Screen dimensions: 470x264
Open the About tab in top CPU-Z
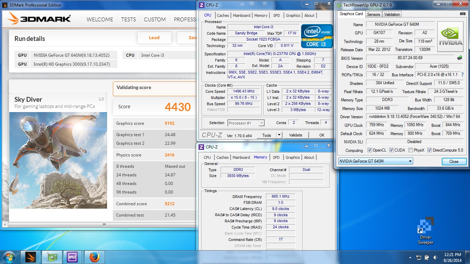(x=309, y=15)
